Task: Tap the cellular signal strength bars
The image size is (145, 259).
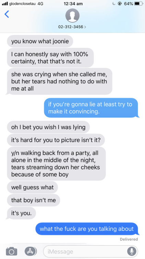Action: [5, 4]
